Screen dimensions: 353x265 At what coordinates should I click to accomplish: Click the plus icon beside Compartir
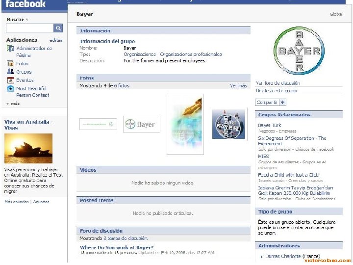[282, 102]
